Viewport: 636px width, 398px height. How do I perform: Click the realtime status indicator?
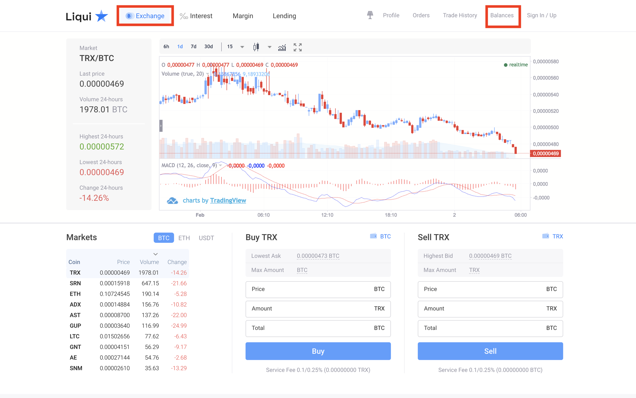pyautogui.click(x=516, y=65)
